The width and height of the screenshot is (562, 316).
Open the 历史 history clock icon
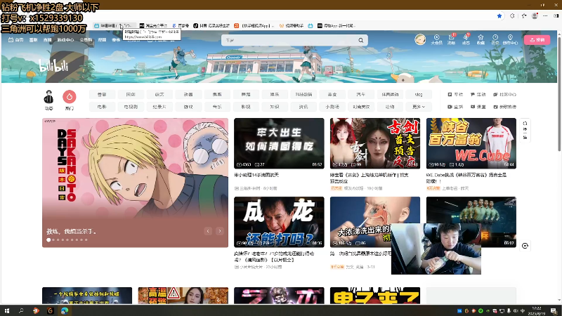click(495, 39)
